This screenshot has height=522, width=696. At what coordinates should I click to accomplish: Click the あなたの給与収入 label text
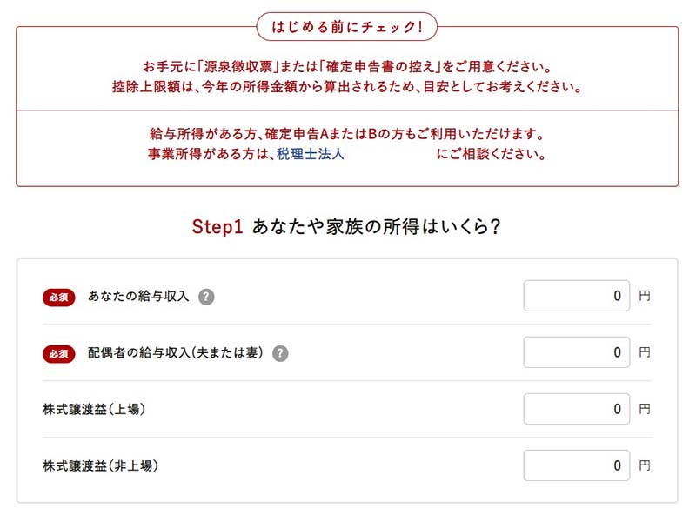(x=138, y=297)
